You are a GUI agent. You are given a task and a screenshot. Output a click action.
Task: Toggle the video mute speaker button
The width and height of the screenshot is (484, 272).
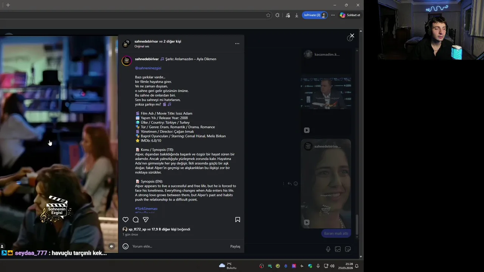[x=112, y=246]
